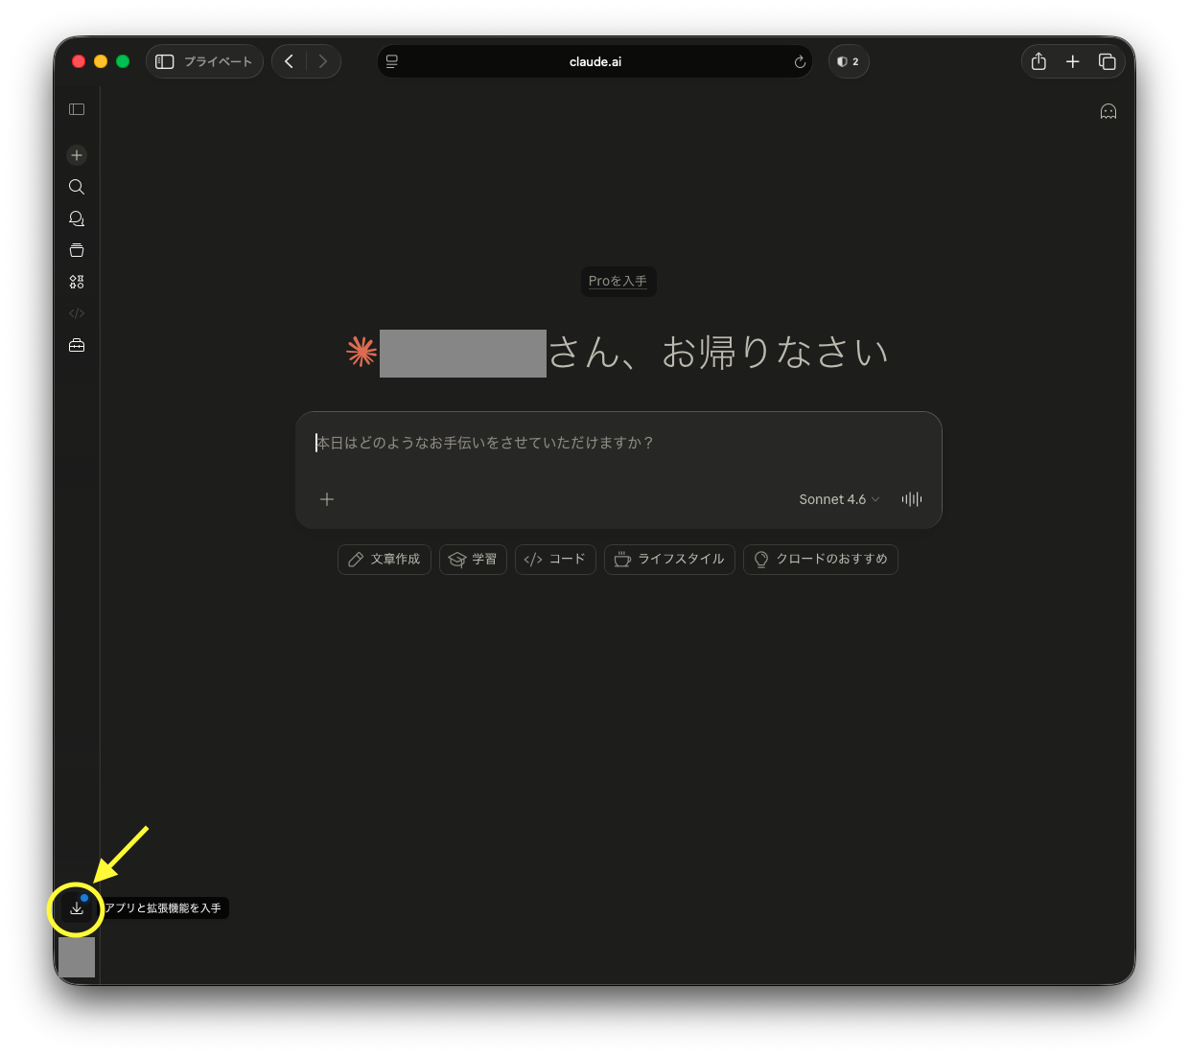Open Safari sidebar via プライベート button
This screenshot has width=1189, height=1056.
point(204,61)
